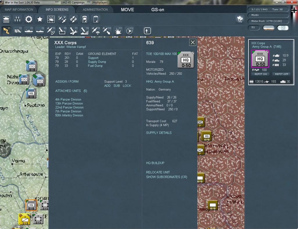Image resolution: width=298 pixels, height=229 pixels.
Task: Open the production gear icon
Action: tap(29, 19)
